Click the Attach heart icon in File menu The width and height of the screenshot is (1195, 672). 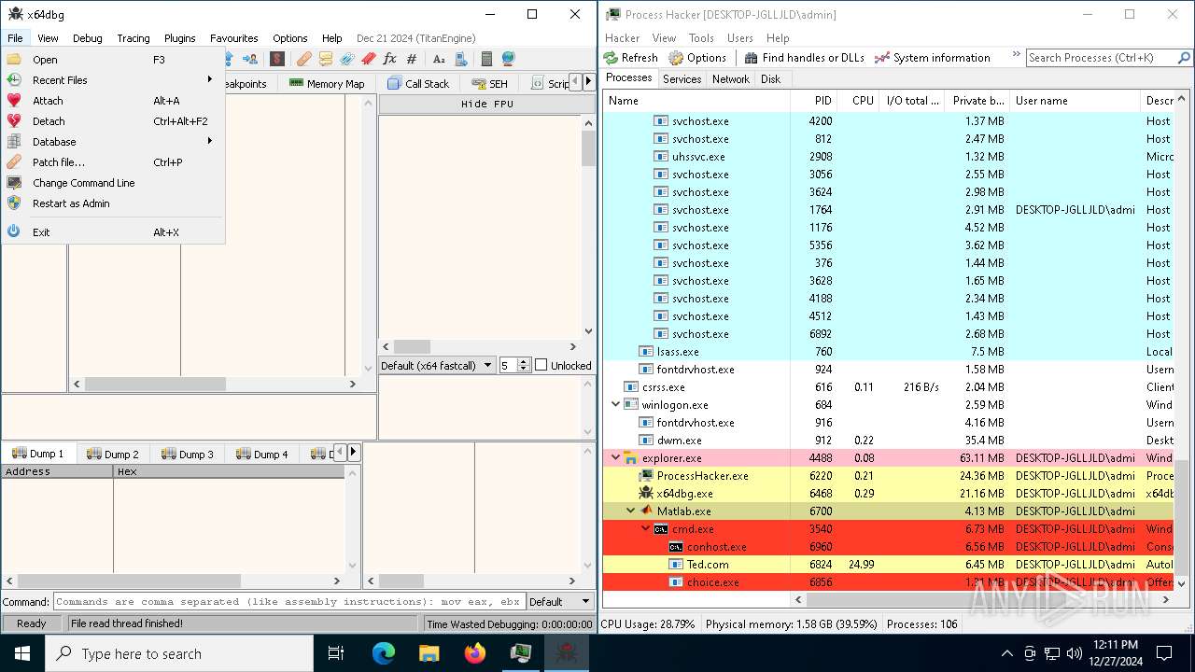[x=14, y=101]
